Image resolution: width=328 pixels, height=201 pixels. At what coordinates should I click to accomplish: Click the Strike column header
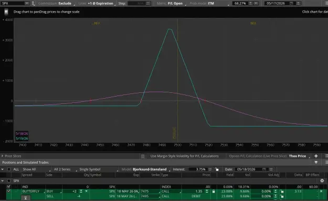pyautogui.click(x=155, y=175)
